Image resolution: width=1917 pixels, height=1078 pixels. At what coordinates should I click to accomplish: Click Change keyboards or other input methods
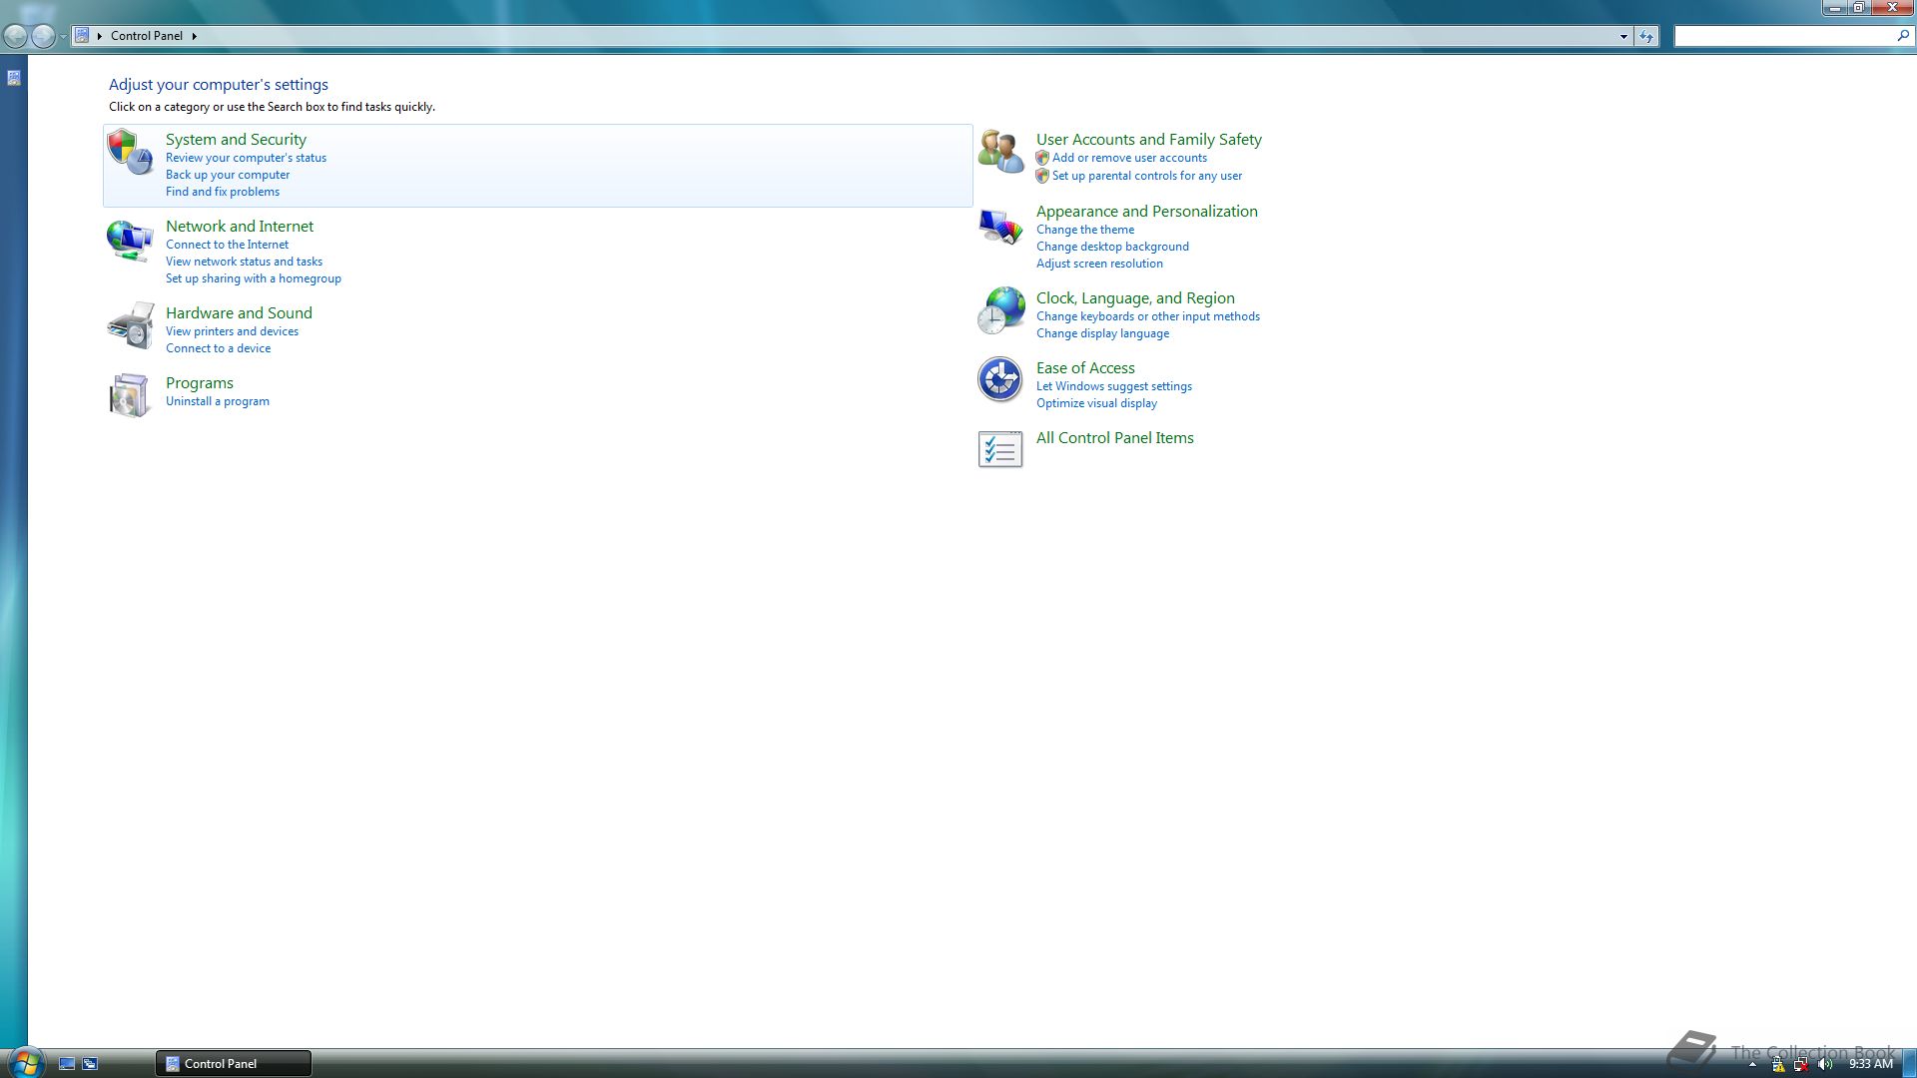click(1148, 316)
